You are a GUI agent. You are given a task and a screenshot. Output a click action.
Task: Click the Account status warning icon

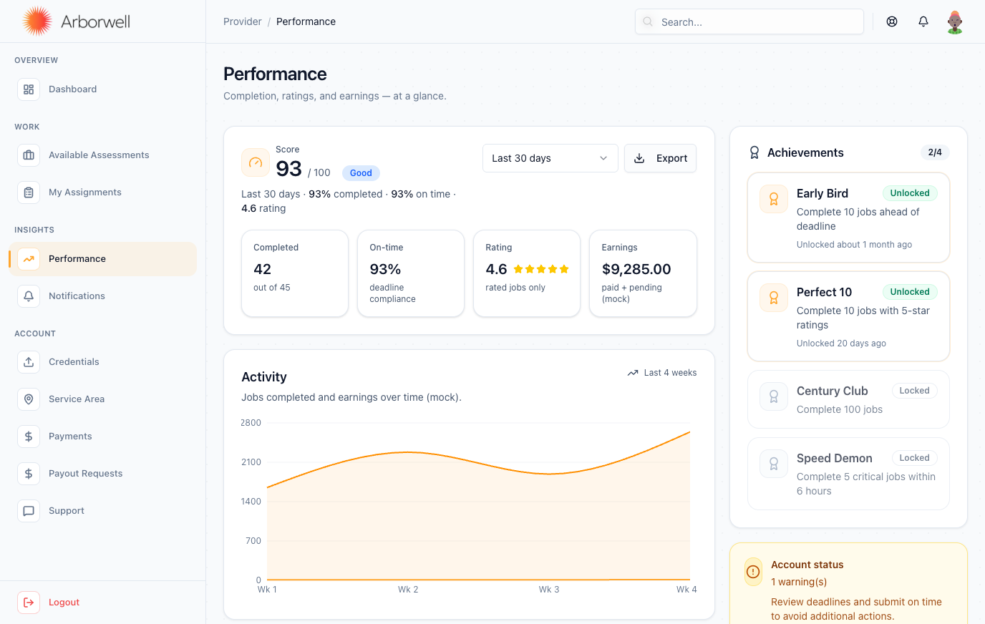click(x=753, y=572)
